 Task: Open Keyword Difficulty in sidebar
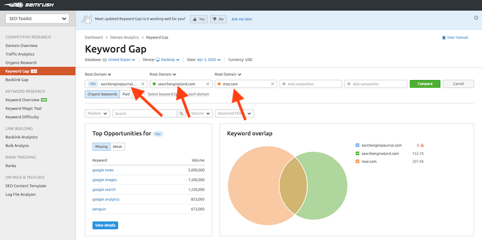(x=22, y=117)
